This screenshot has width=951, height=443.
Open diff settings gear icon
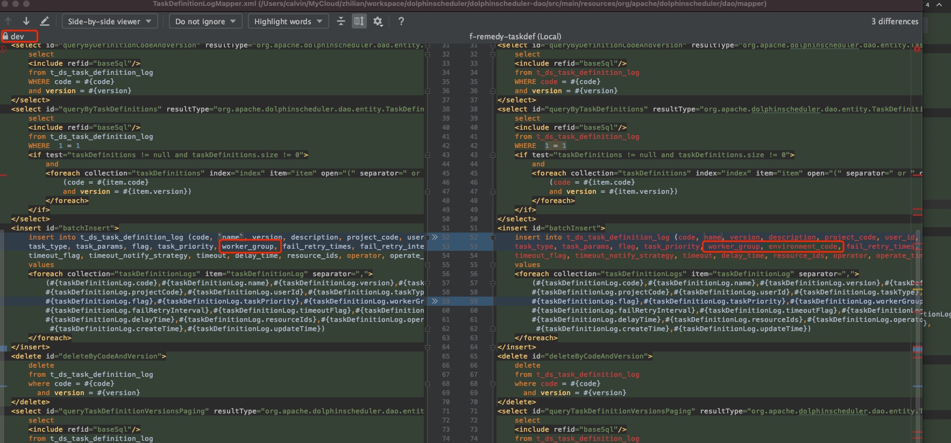[378, 22]
